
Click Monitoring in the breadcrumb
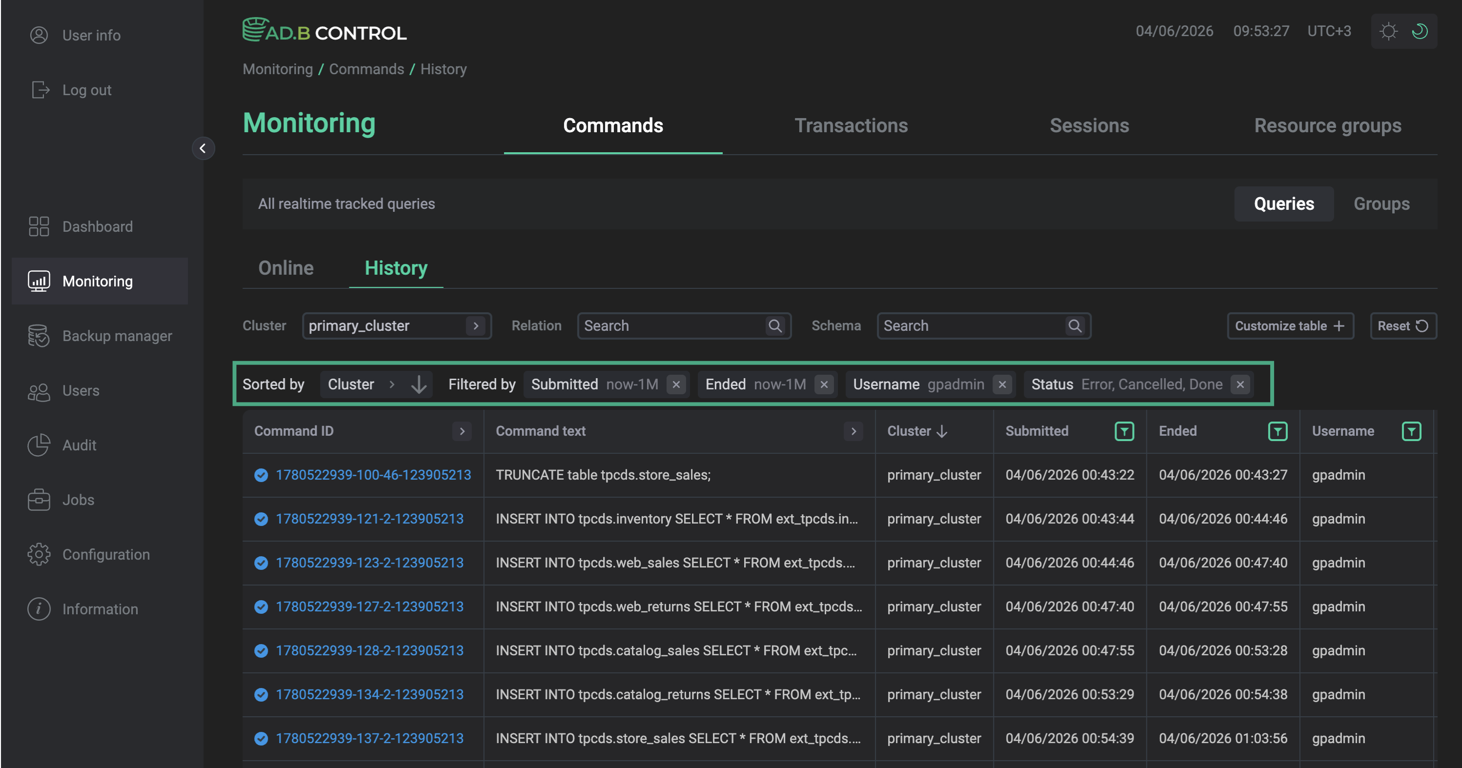point(278,69)
